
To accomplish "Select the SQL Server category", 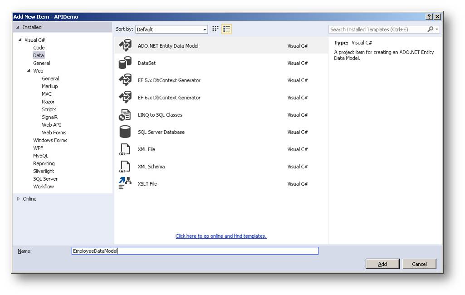I will tap(45, 179).
